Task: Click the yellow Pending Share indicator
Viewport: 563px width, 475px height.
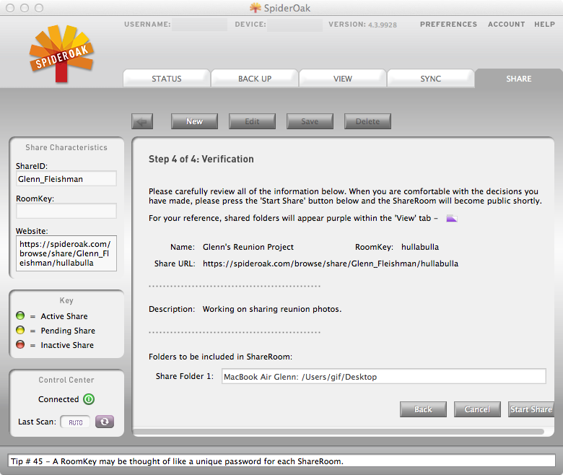Action: [x=20, y=331]
